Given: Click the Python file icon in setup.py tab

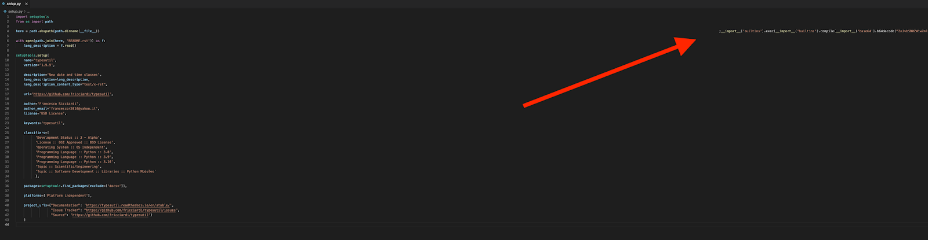Looking at the screenshot, I should point(3,3).
